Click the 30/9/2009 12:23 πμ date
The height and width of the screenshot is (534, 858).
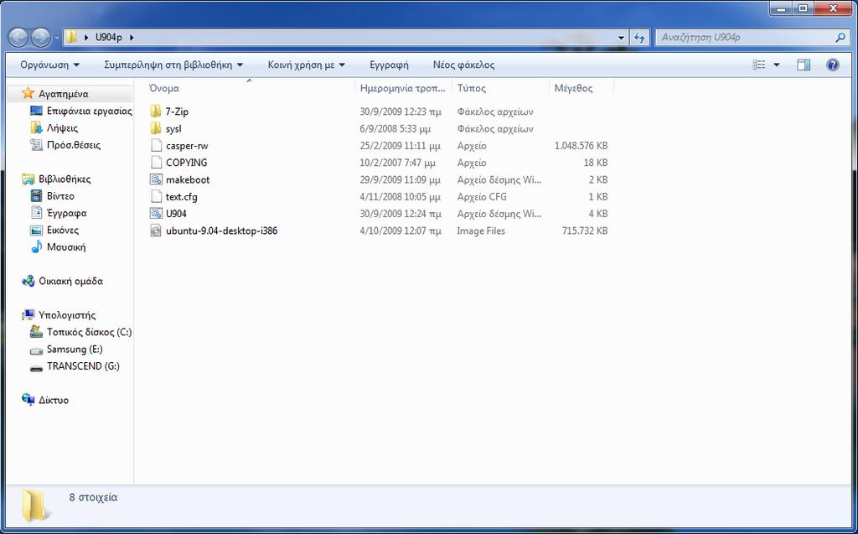(x=400, y=111)
